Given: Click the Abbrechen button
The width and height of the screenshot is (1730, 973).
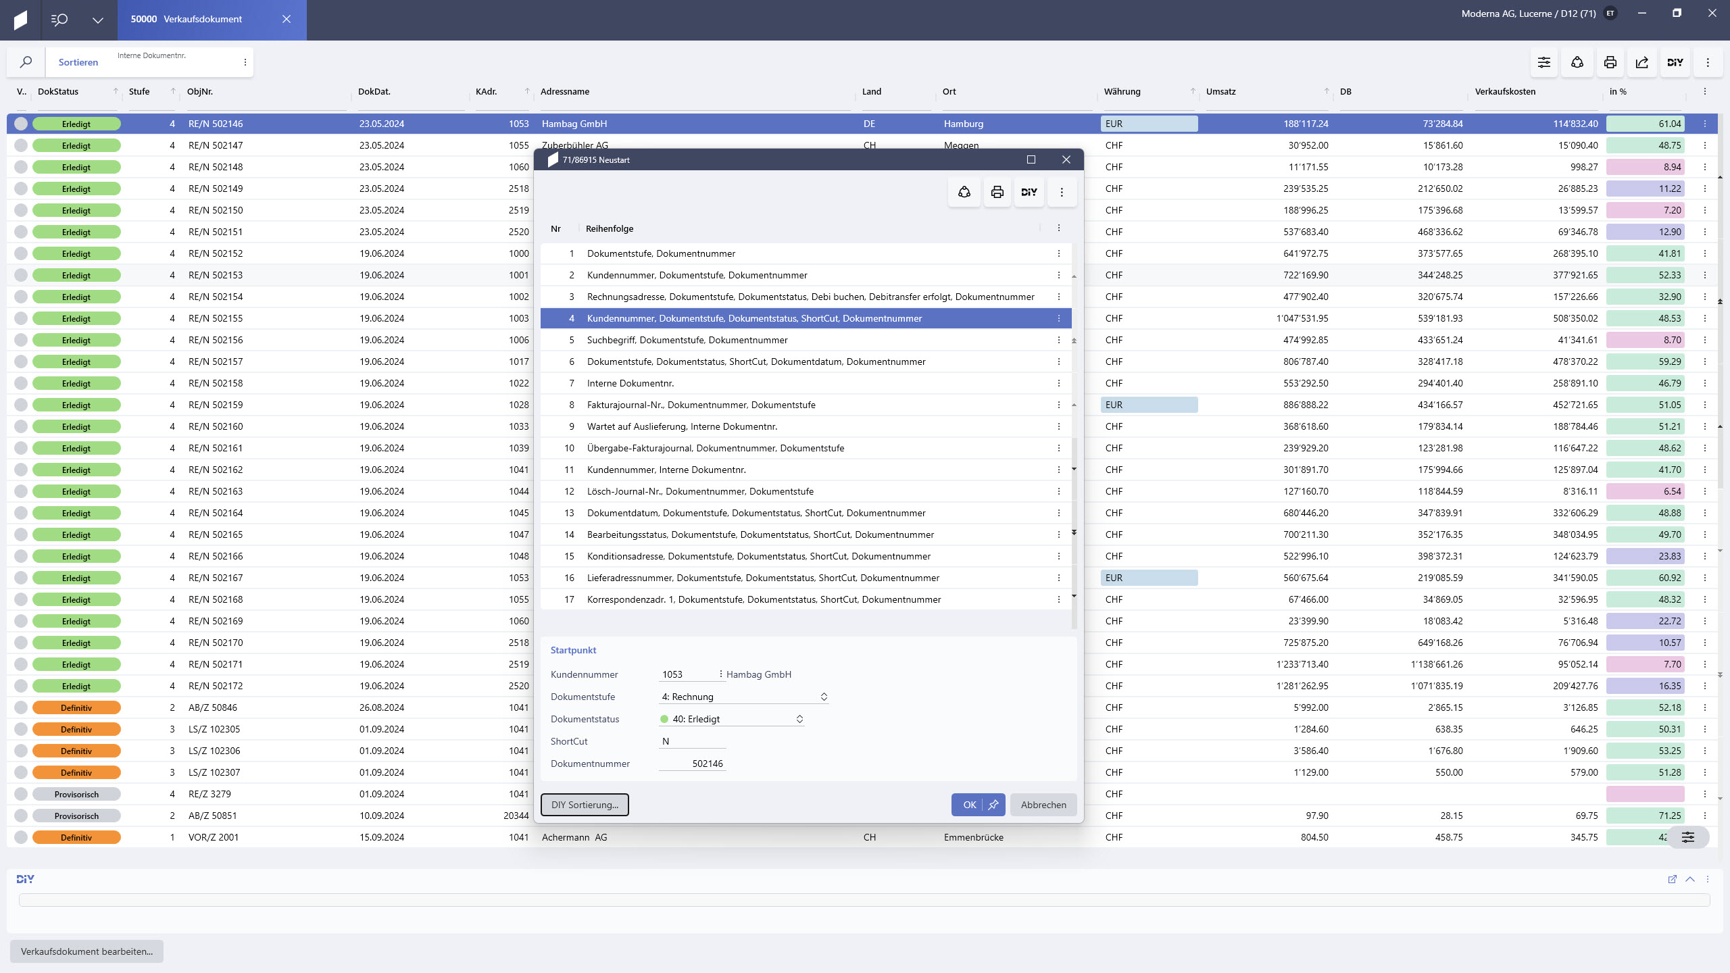Looking at the screenshot, I should (1043, 805).
